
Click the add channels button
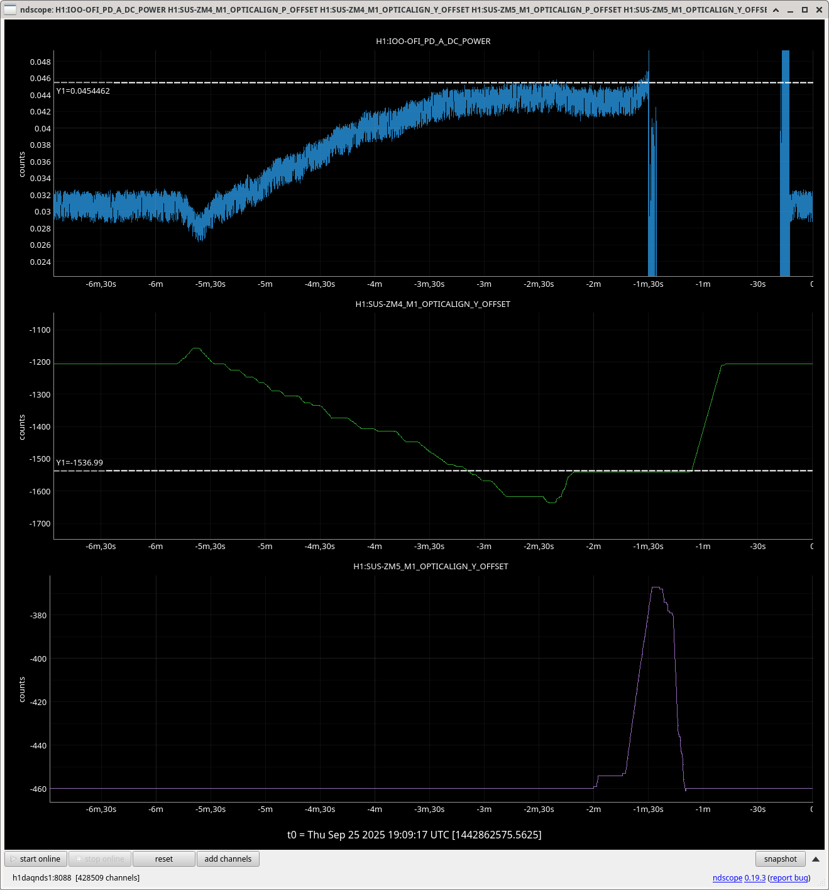(x=228, y=859)
